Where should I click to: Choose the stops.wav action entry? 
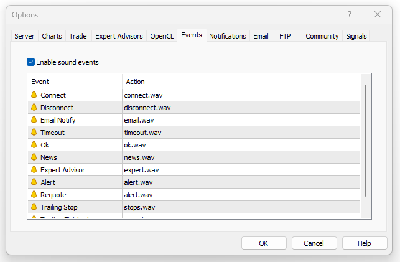[139, 207]
